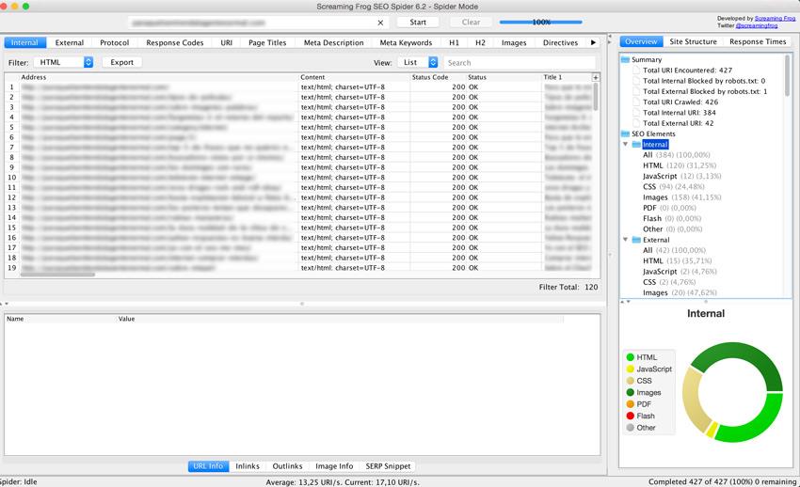Add a column with the plus icon
800x487 pixels.
596,77
